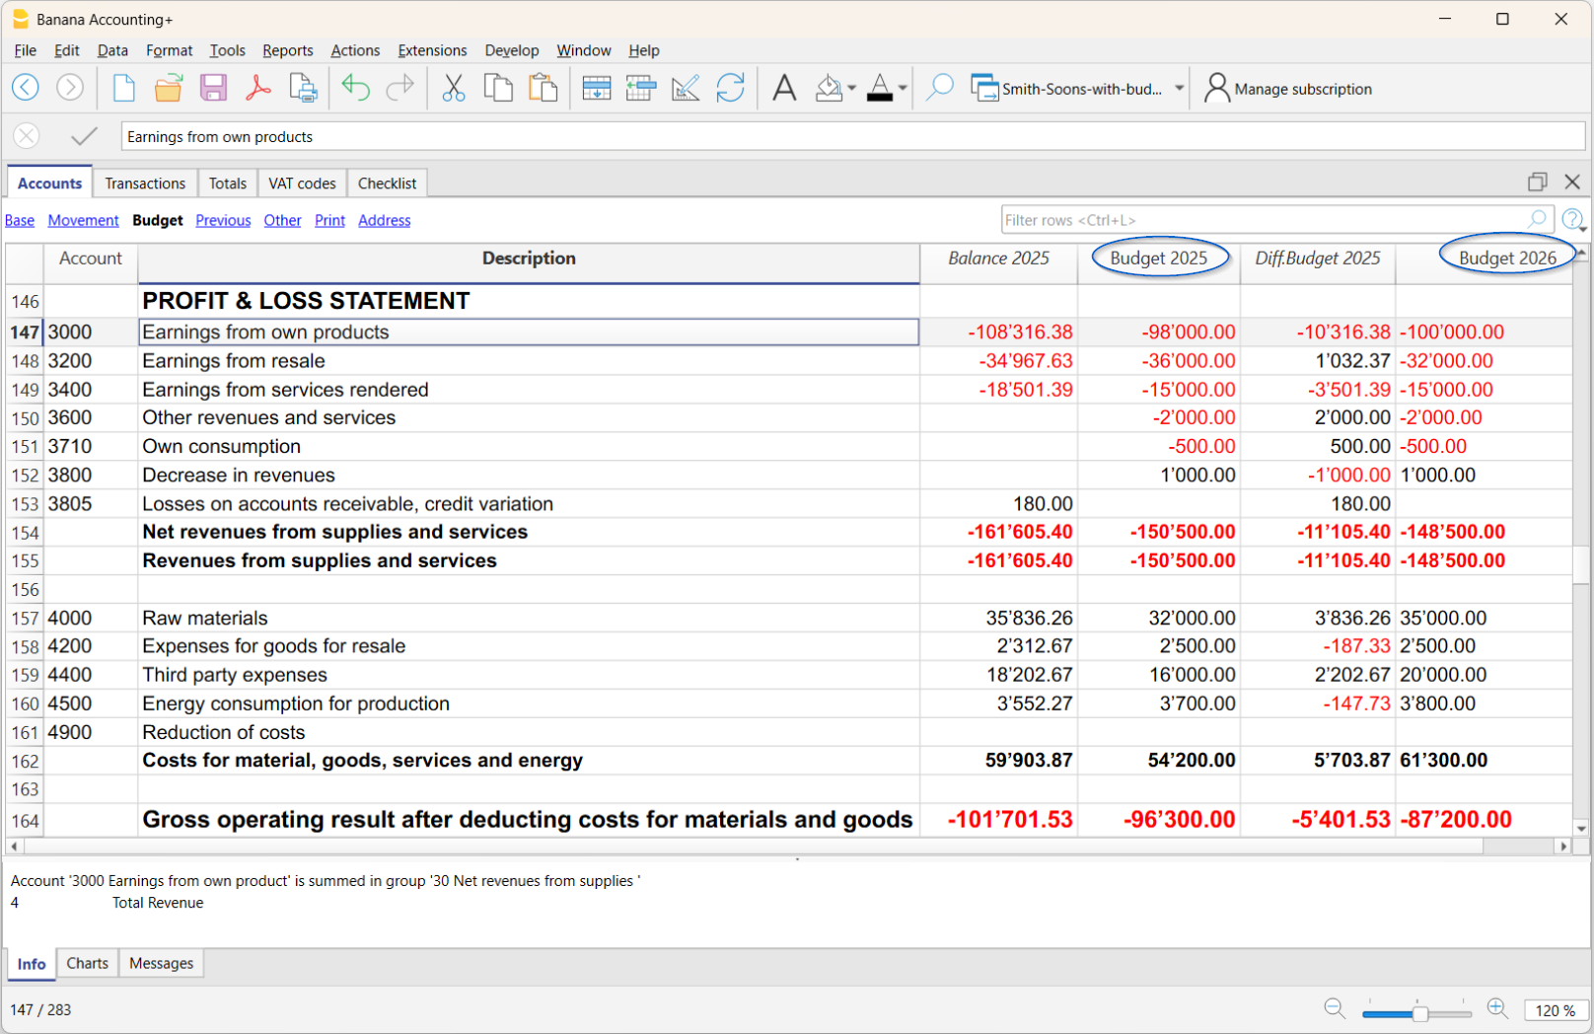Recalculate with the circular arrows icon
This screenshot has height=1034, width=1594.
coord(730,88)
